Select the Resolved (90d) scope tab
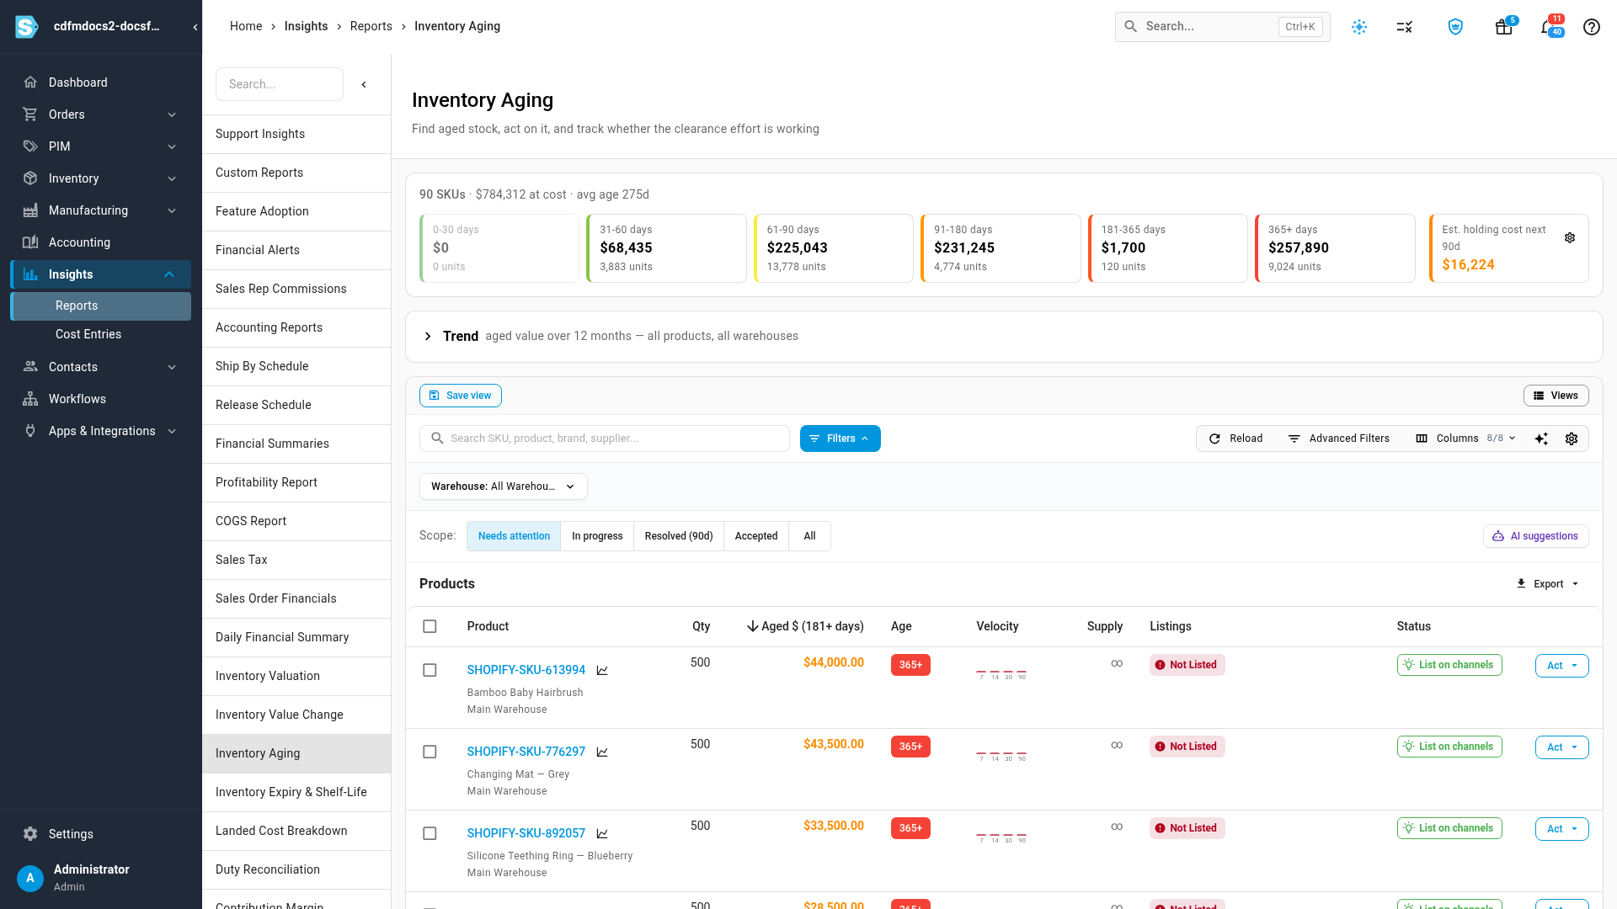This screenshot has height=909, width=1617. 679,536
